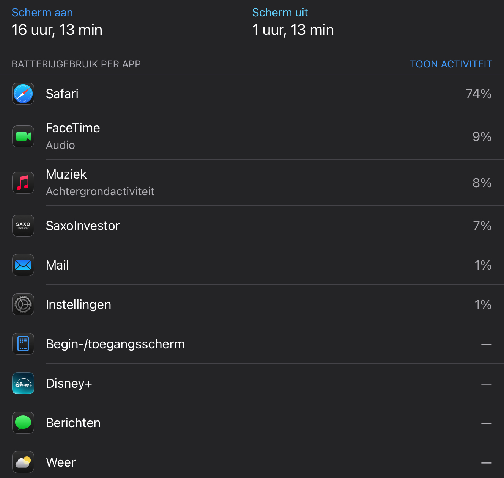Tap the Begin-/toegangsscherm icon

23,344
